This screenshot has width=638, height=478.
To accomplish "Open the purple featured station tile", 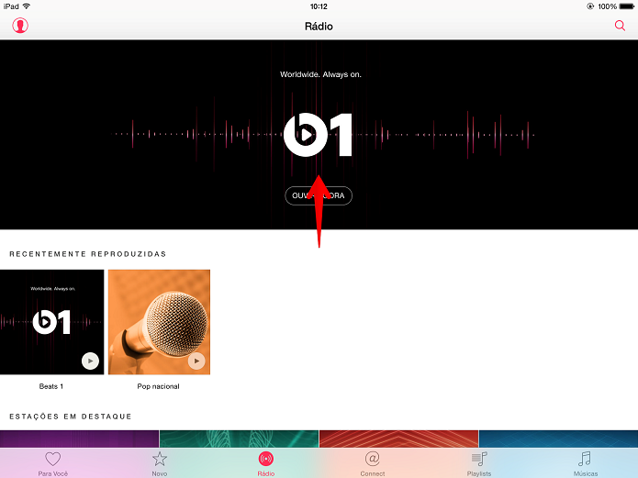I will coord(79,439).
